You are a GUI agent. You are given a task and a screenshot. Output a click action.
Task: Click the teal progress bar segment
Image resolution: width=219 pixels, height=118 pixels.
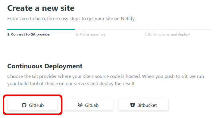41,29
